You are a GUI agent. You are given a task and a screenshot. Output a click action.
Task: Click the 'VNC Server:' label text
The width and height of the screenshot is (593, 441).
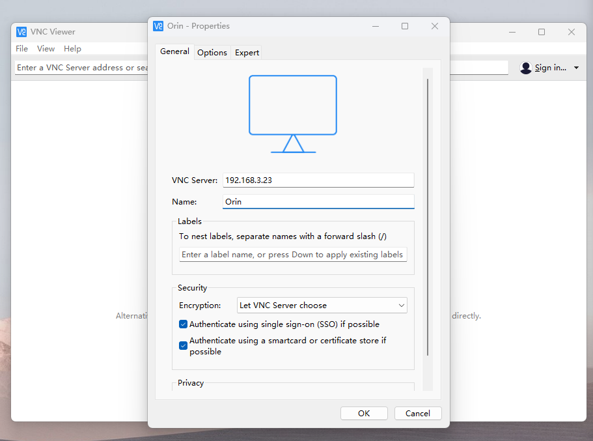click(195, 180)
